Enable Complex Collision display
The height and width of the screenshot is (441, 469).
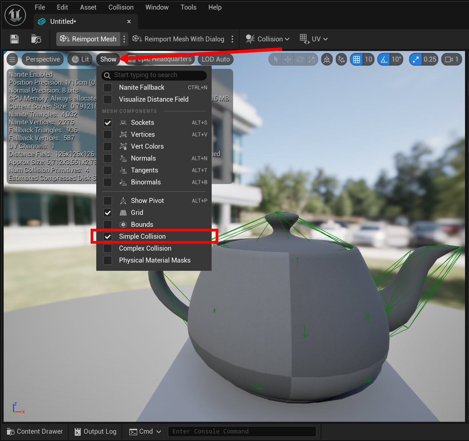pos(107,248)
